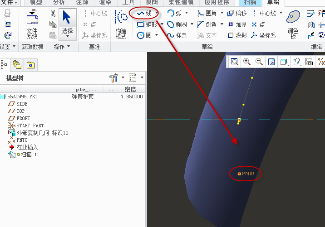Click the Cut scissors icon
The width and height of the screenshot is (325, 227).
click(53, 14)
